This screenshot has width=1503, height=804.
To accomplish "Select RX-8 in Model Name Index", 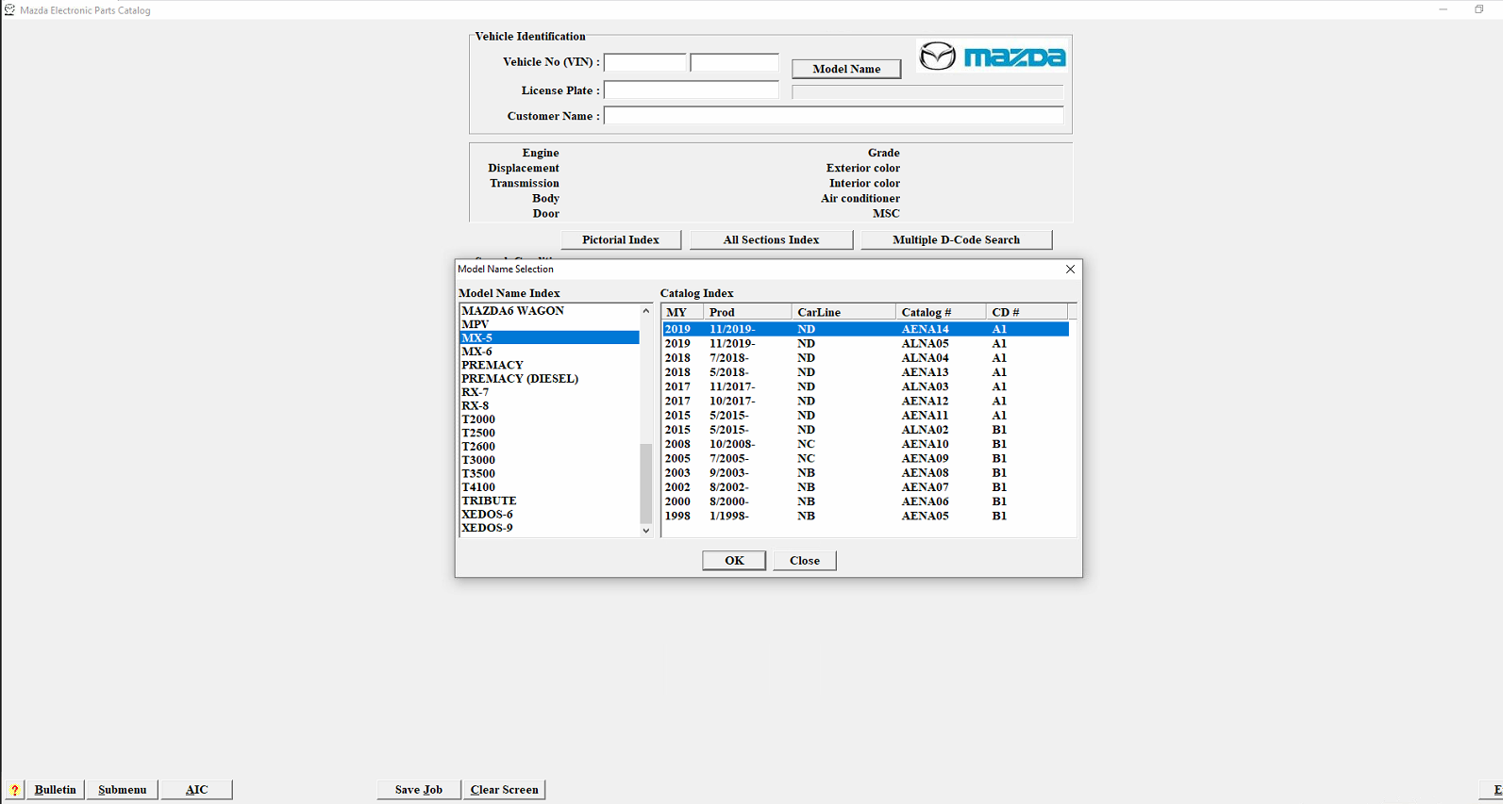I will click(x=475, y=406).
